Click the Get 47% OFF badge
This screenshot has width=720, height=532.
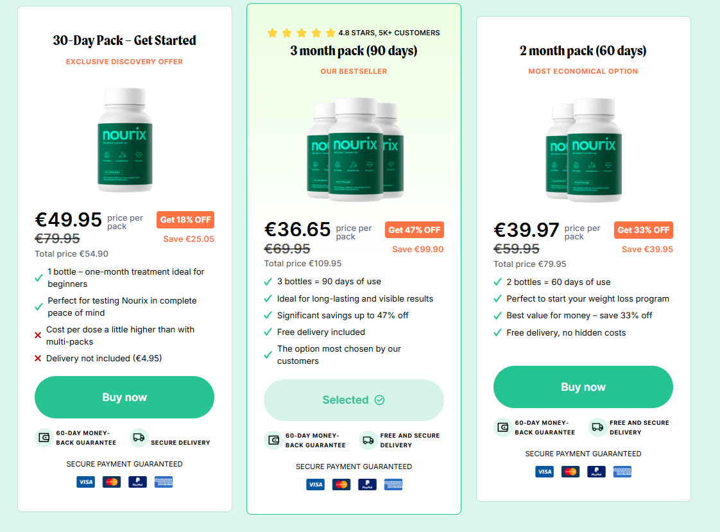coord(414,230)
